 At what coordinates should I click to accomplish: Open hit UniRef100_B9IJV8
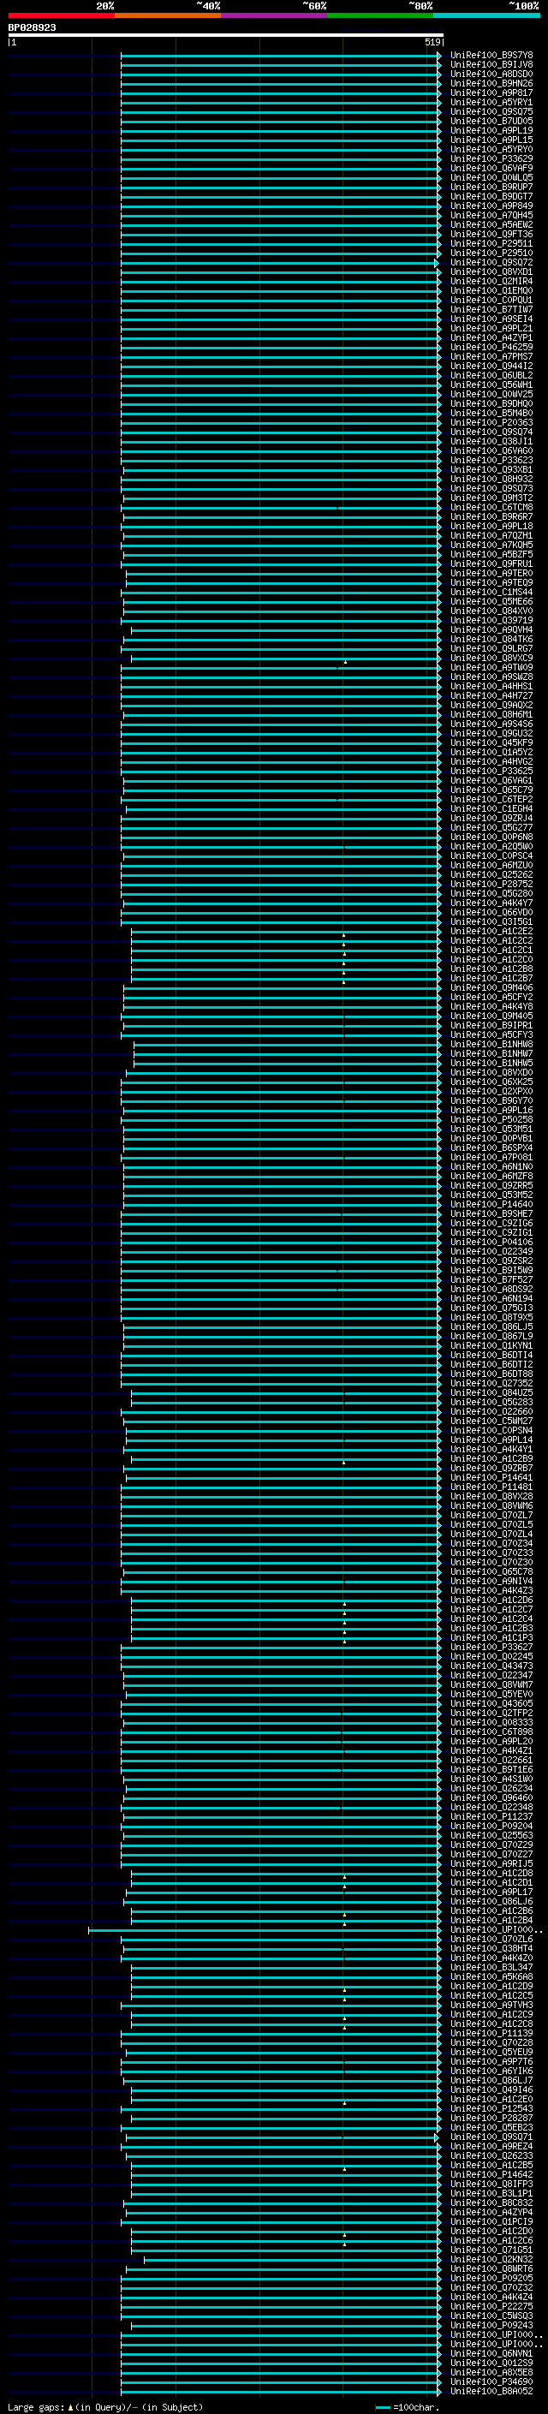(x=491, y=65)
